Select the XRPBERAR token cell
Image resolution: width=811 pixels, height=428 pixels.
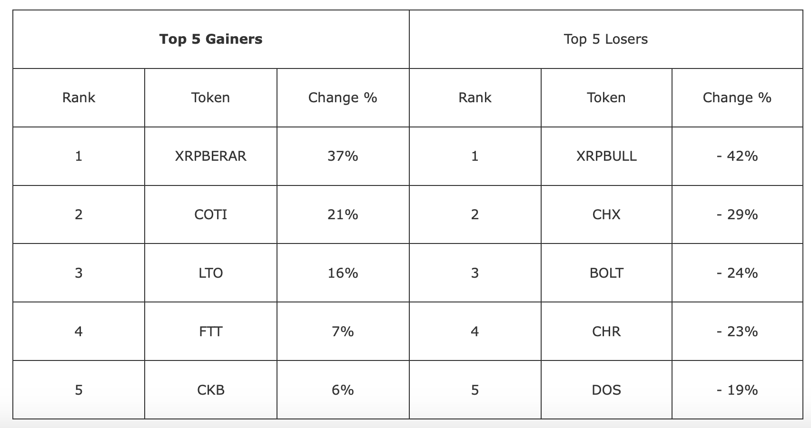pos(210,156)
